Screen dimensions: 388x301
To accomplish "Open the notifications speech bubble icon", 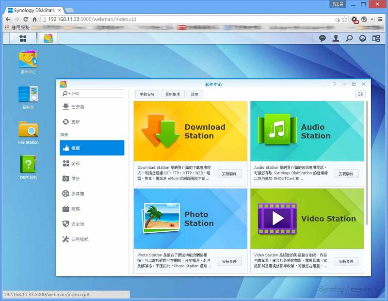I will point(322,38).
